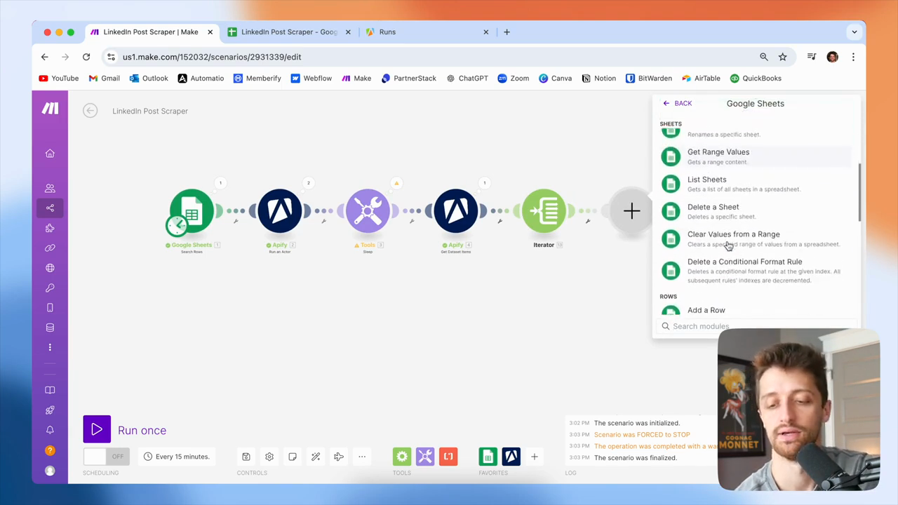The height and width of the screenshot is (505, 898).
Task: Toggle the scheduling ON/OFF switch
Action: click(x=105, y=457)
